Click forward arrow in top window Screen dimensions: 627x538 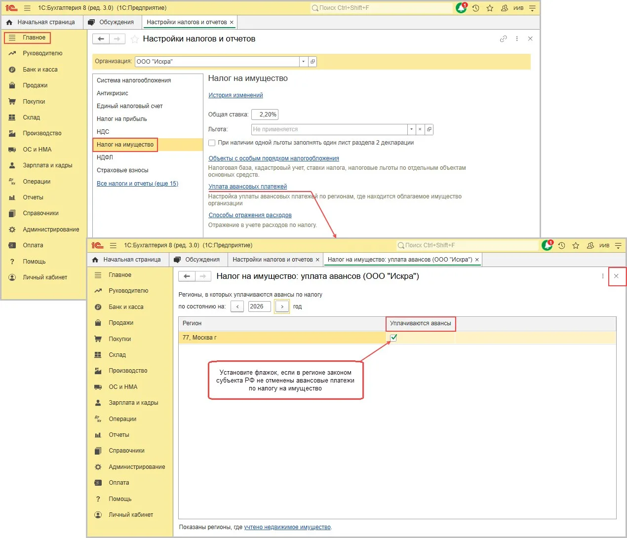pos(117,39)
